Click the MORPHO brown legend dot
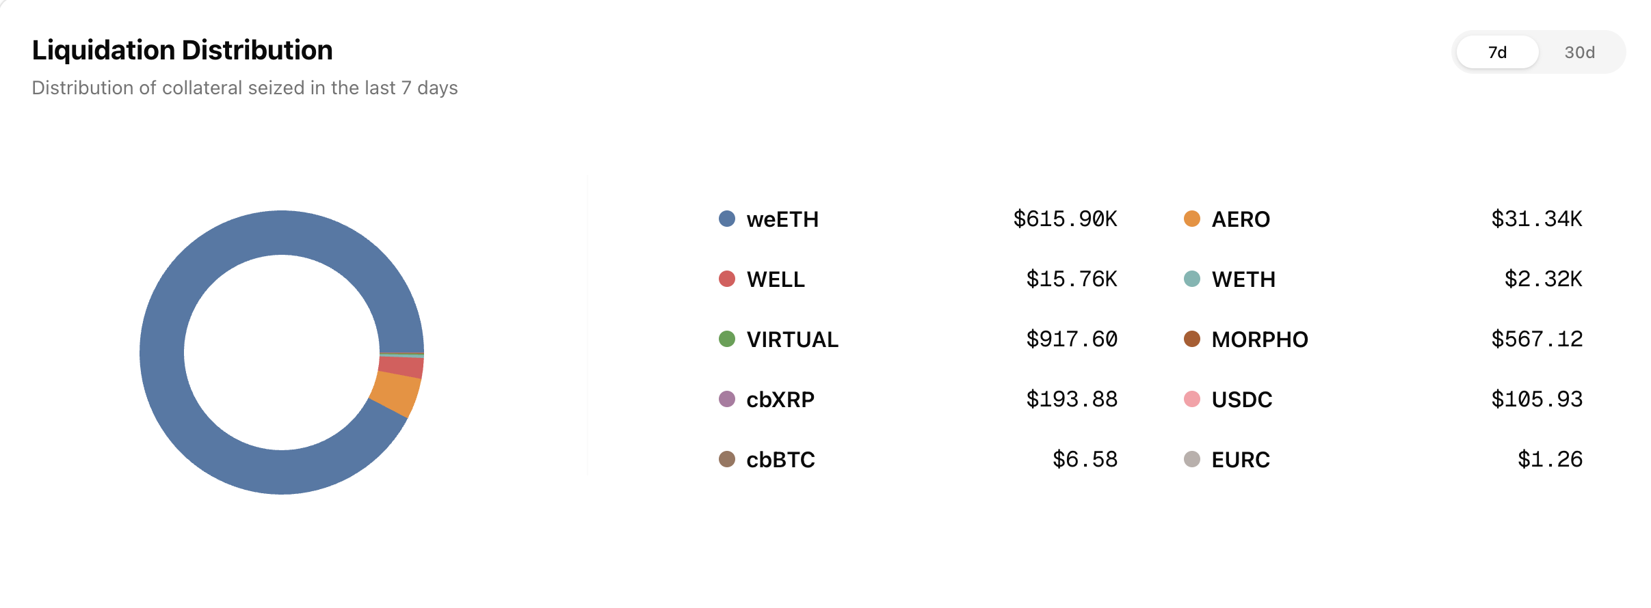The width and height of the screenshot is (1651, 608). (1192, 339)
